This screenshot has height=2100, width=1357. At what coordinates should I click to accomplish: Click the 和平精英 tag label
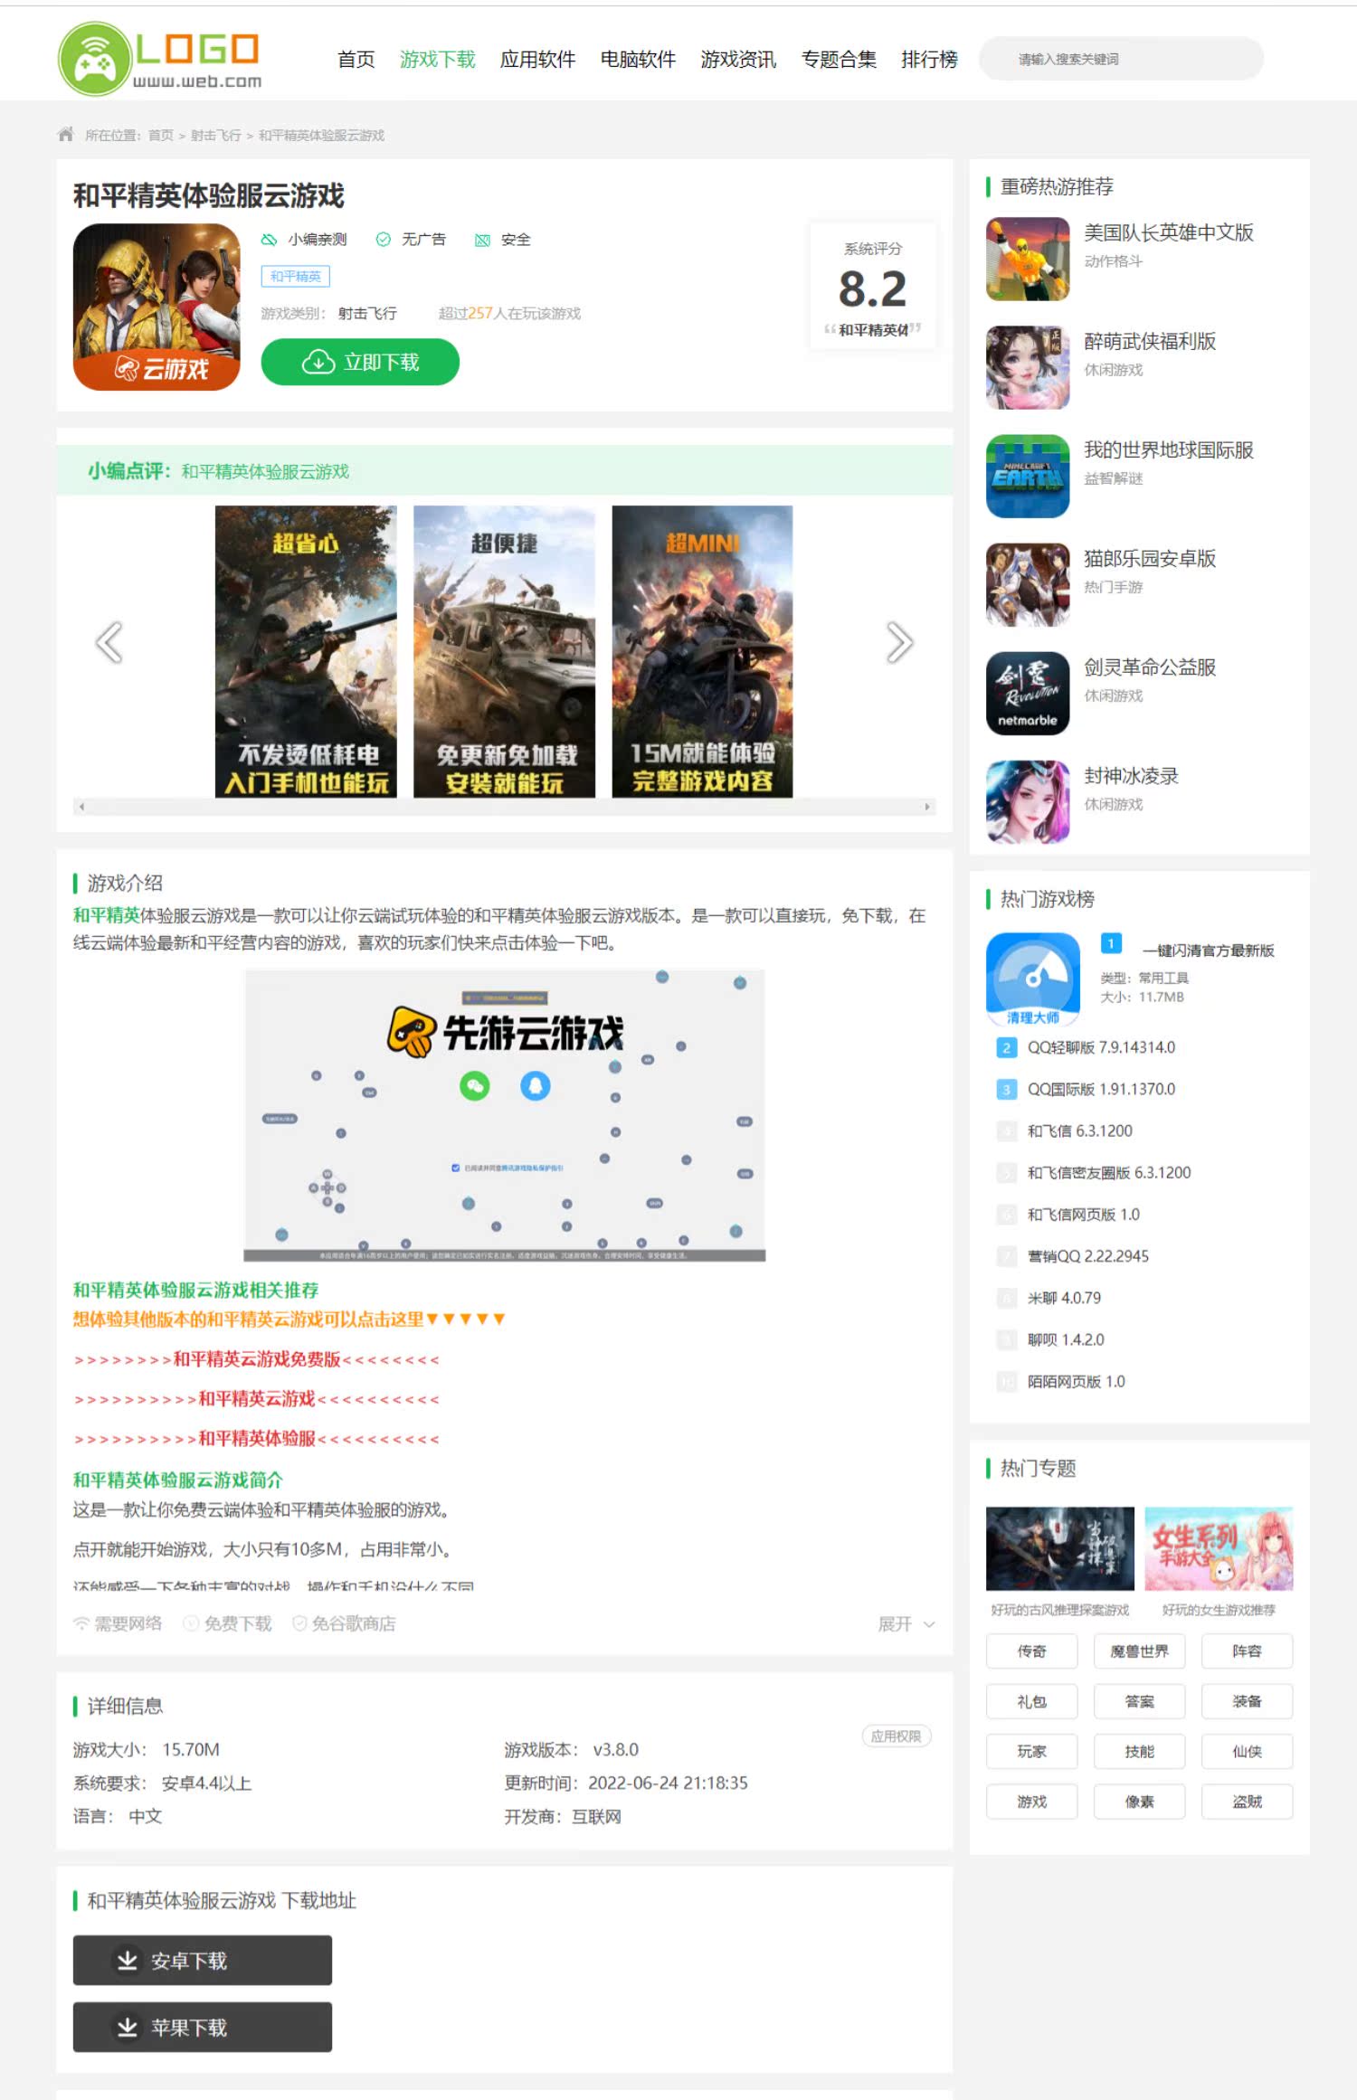(296, 277)
